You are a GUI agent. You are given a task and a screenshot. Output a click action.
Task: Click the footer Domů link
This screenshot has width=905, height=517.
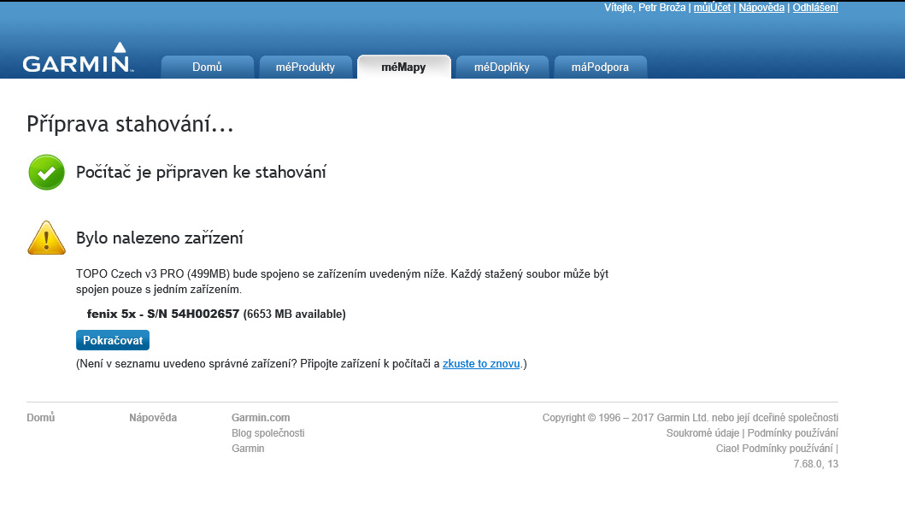pyautogui.click(x=40, y=418)
